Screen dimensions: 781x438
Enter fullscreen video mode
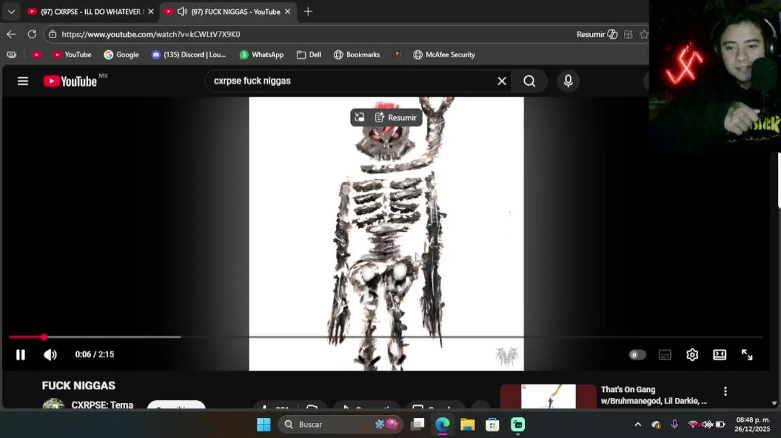(747, 355)
